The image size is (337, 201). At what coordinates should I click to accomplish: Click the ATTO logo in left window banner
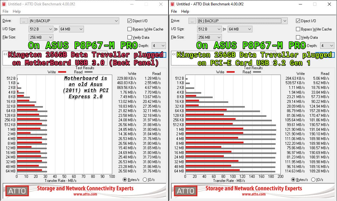(17, 191)
